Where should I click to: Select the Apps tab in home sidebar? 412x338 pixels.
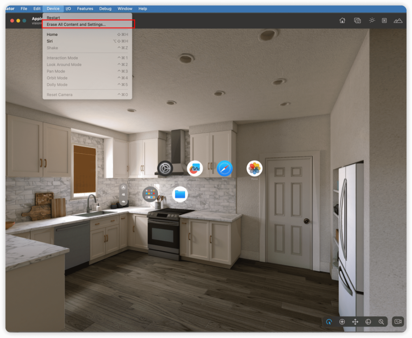tap(123, 188)
